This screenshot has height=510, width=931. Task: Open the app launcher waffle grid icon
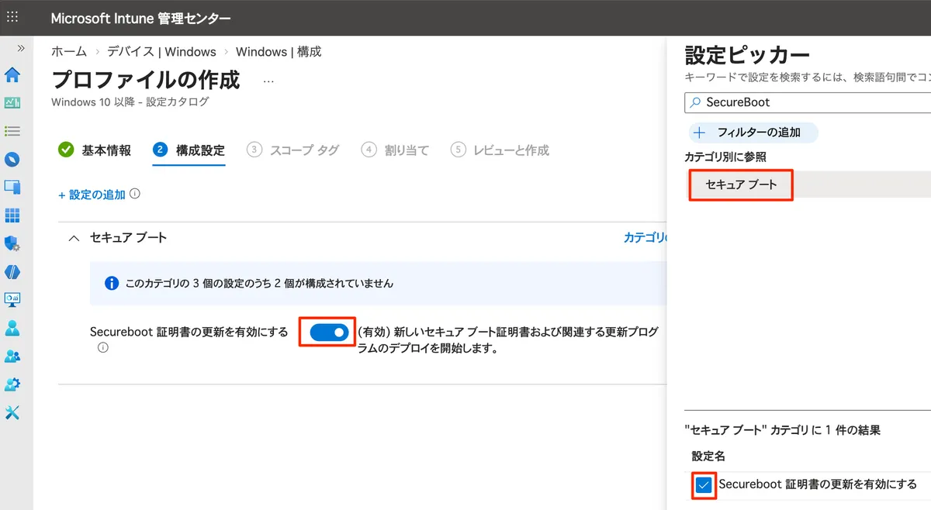[12, 16]
